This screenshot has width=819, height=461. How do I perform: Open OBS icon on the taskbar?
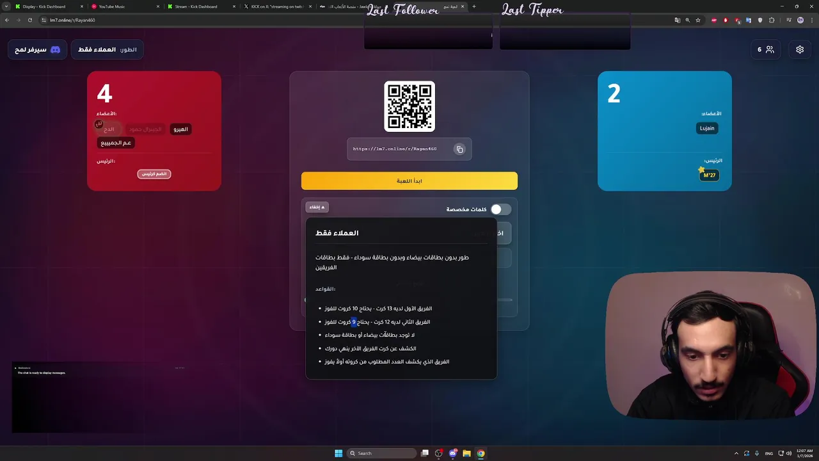(x=439, y=453)
